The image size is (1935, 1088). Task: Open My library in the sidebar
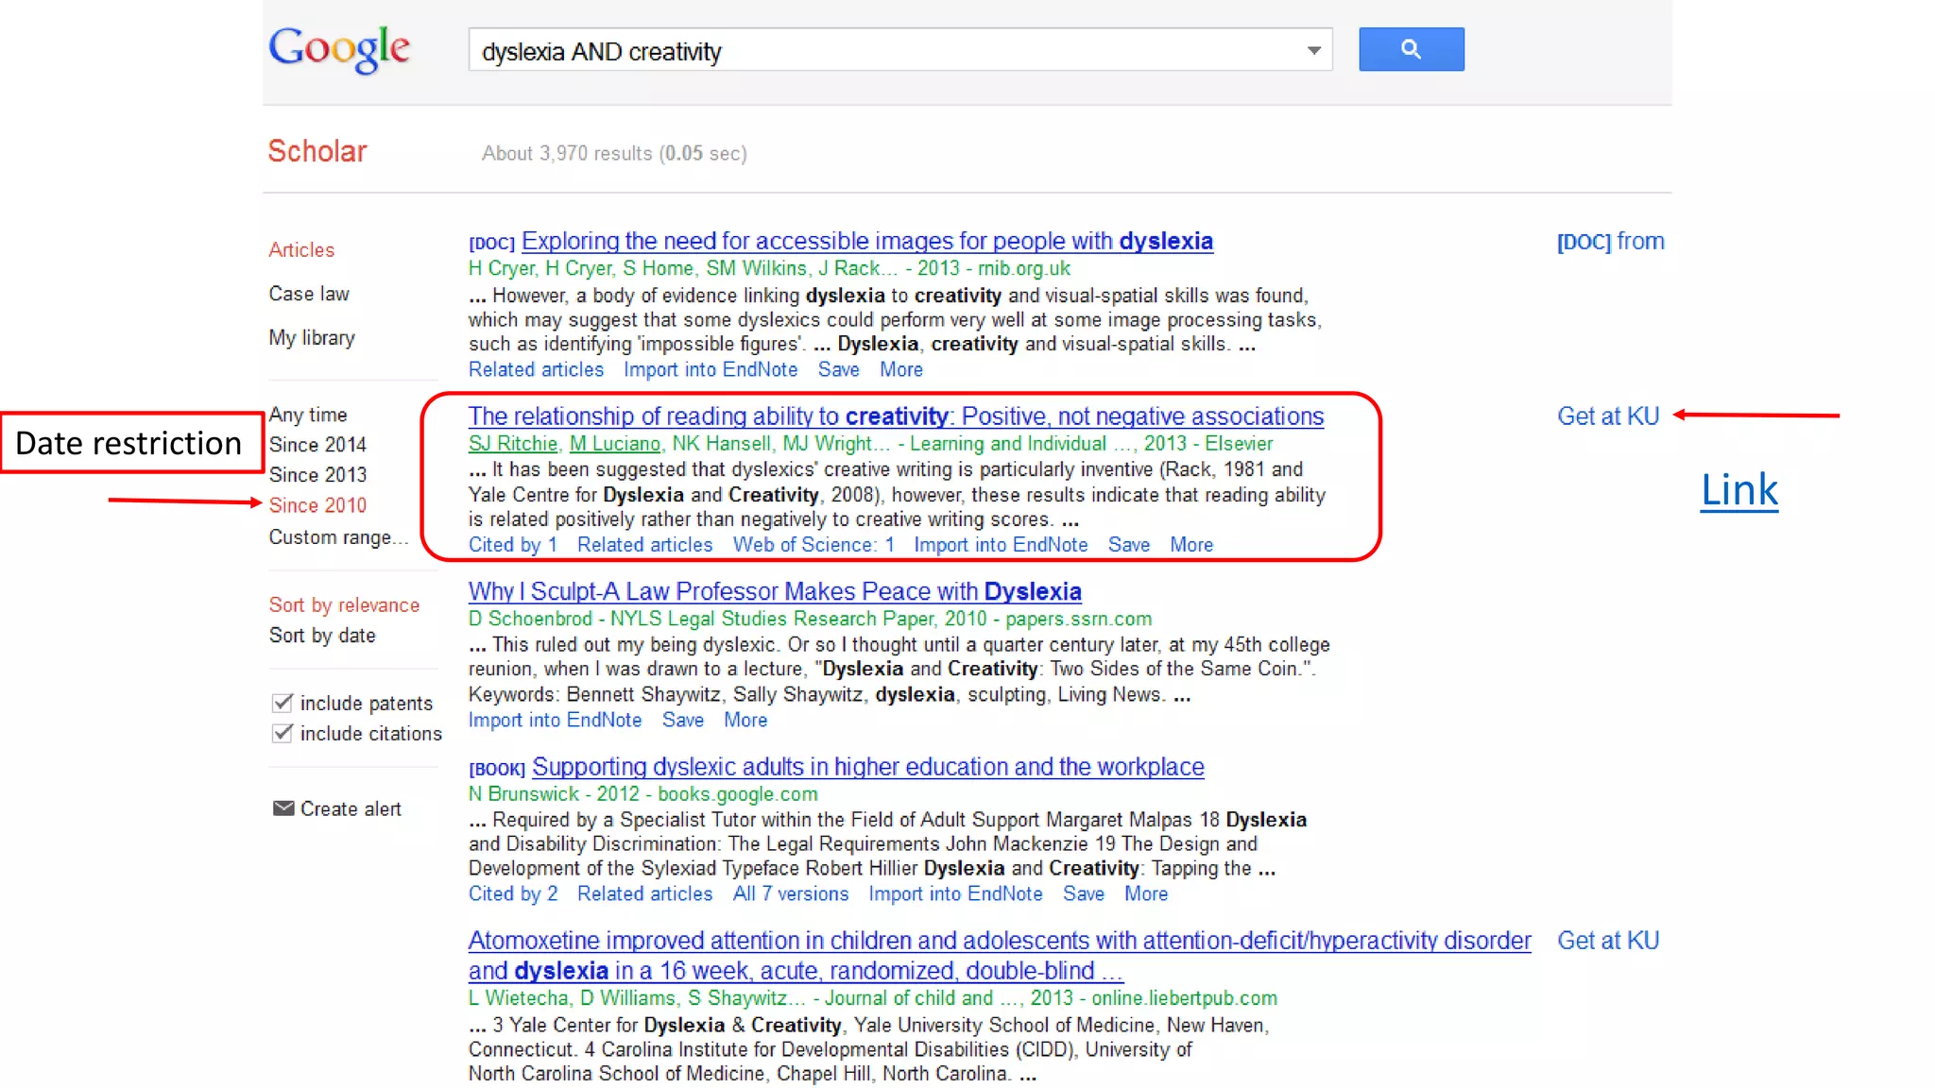(x=311, y=337)
